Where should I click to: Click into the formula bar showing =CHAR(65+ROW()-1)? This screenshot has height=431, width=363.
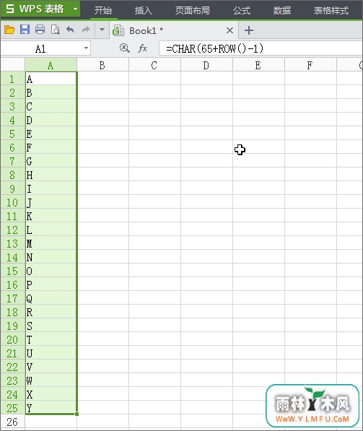[x=261, y=48]
